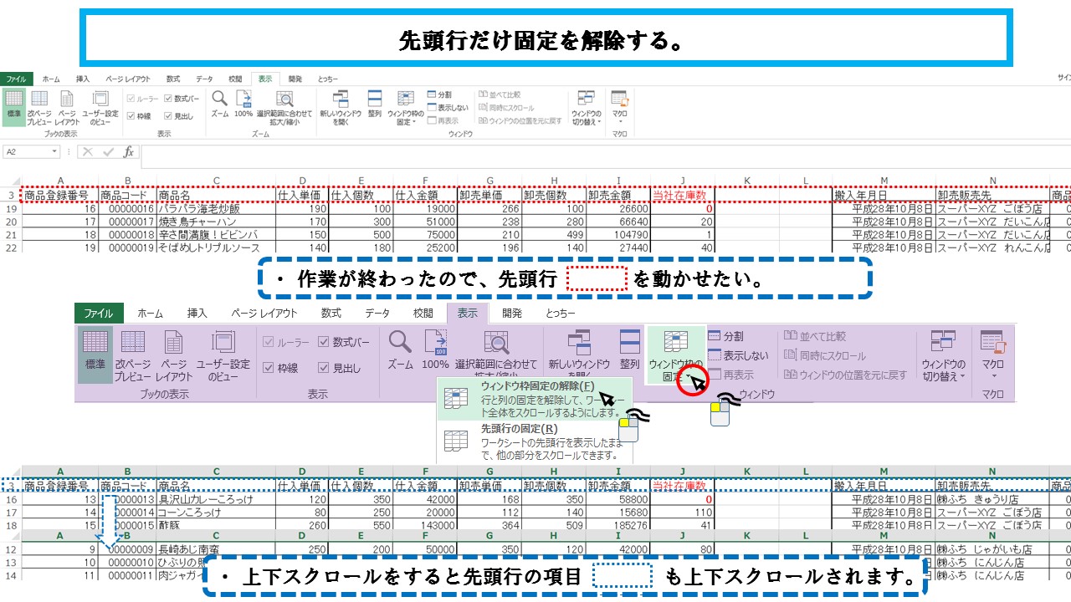Expand マクロ dropdown in the small top ribbon
Viewport: 1071px width, 602px height.
pyautogui.click(x=619, y=107)
